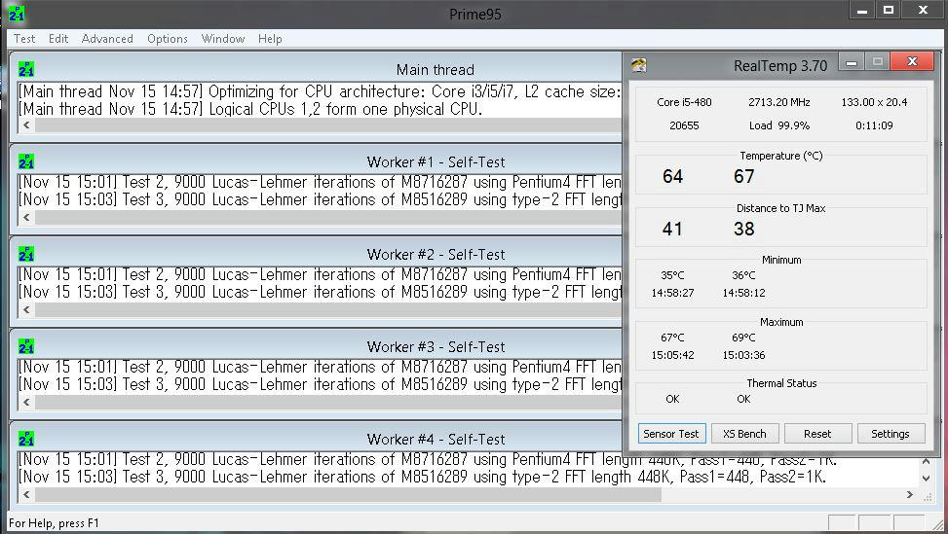Screen dimensions: 948x534
Task: Click the '0:11:09' uptime value
Action: (x=874, y=125)
